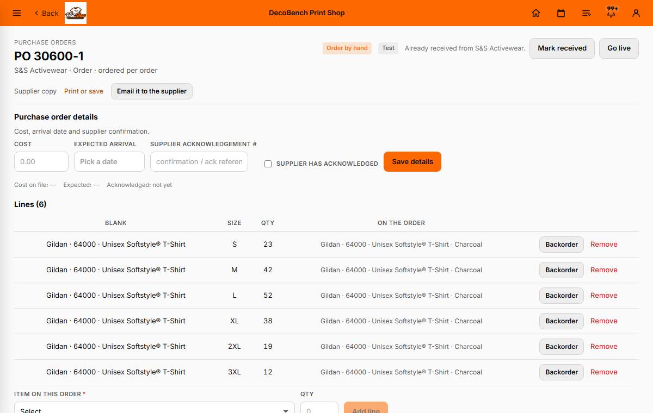Viewport: 653px width, 413px height.
Task: Open the Print or save link
Action: coord(84,91)
